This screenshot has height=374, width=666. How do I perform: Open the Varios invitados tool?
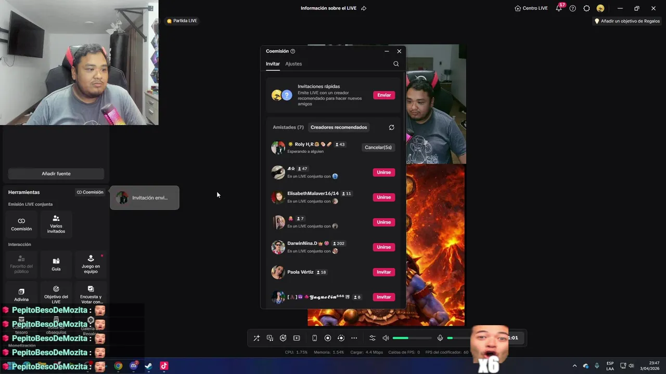coord(56,224)
